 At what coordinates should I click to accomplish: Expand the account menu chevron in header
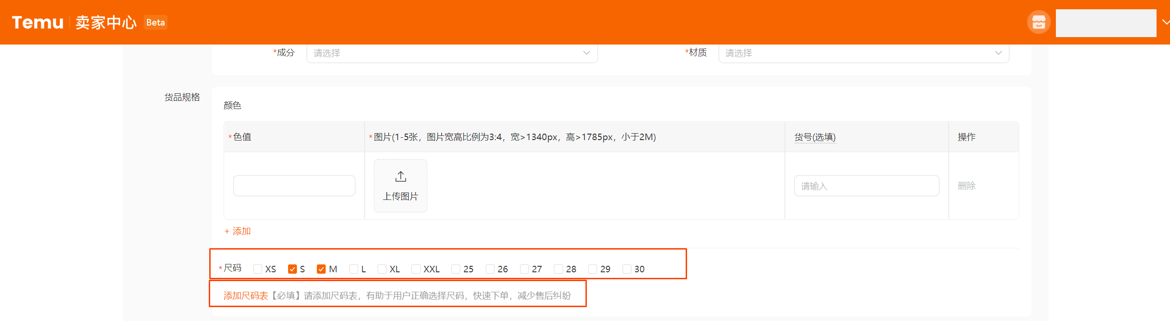pos(1165,22)
